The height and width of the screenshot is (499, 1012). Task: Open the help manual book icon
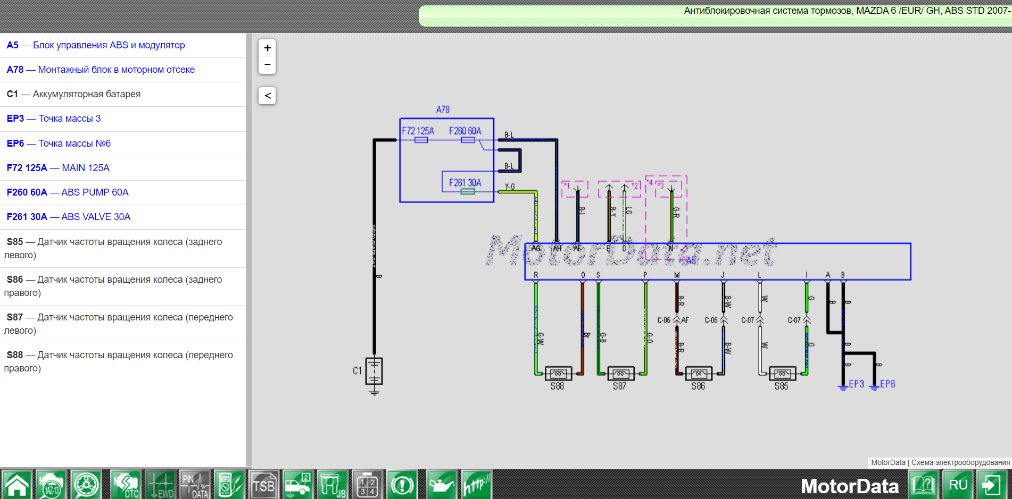[924, 485]
